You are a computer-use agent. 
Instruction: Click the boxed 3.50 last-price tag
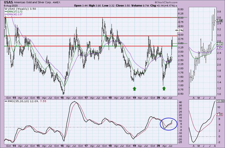220,21
